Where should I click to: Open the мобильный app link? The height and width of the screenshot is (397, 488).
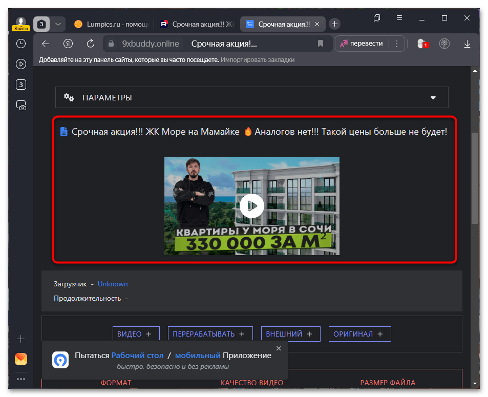[198, 356]
